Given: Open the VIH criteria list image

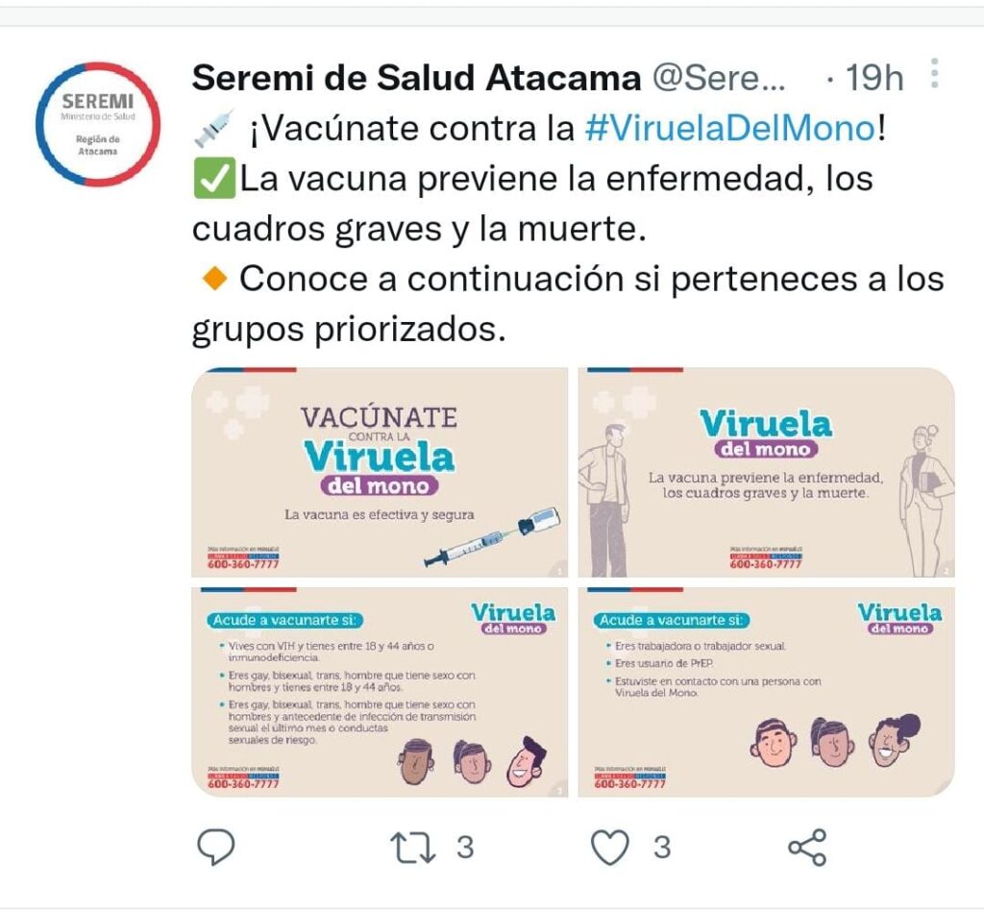Looking at the screenshot, I should point(380,692).
